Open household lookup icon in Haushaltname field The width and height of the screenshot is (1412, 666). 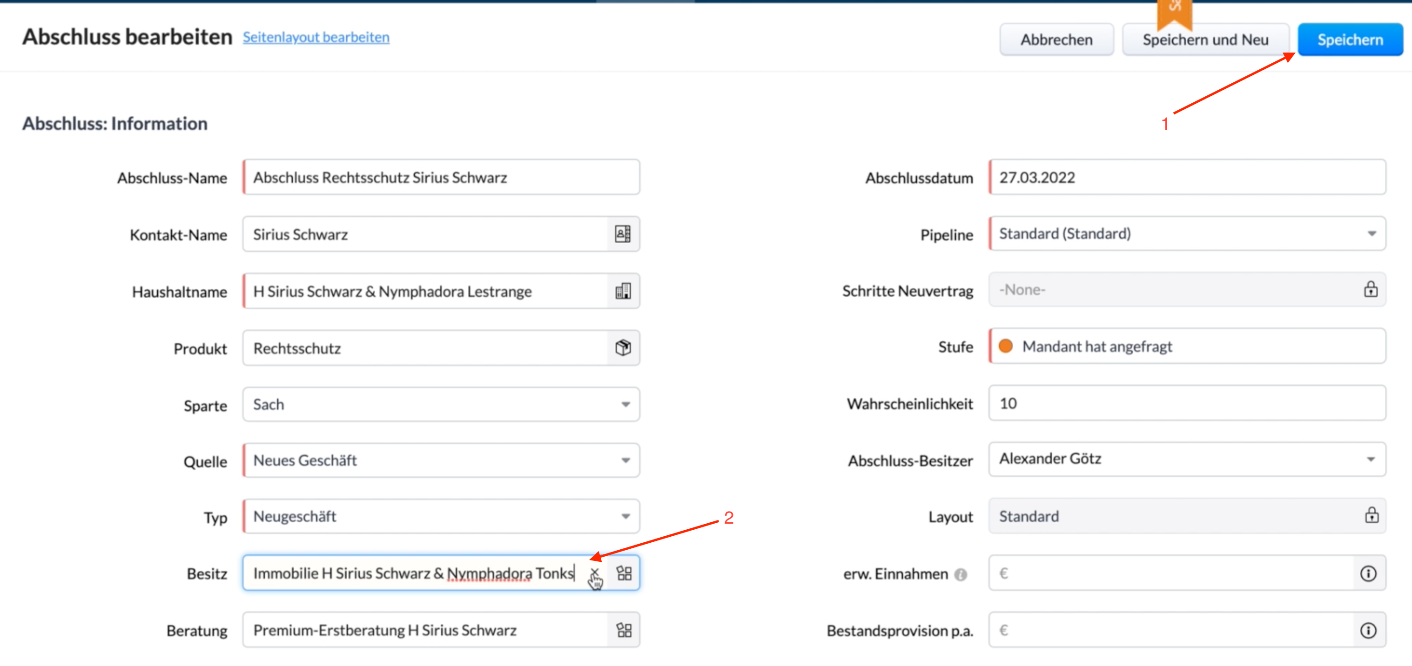coord(623,291)
